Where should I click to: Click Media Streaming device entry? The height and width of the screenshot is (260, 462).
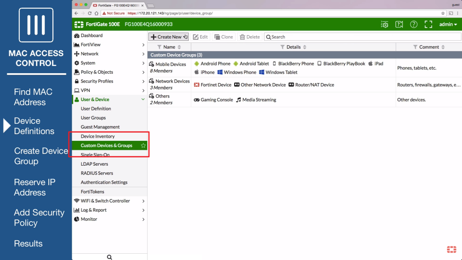[x=256, y=100]
